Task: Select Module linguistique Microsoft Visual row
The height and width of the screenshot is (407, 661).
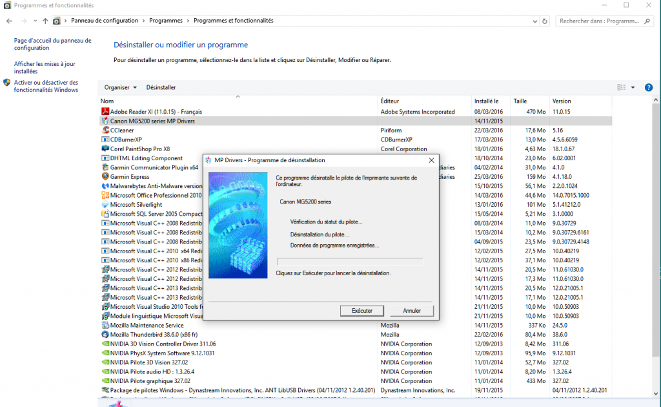Action: tap(356, 316)
